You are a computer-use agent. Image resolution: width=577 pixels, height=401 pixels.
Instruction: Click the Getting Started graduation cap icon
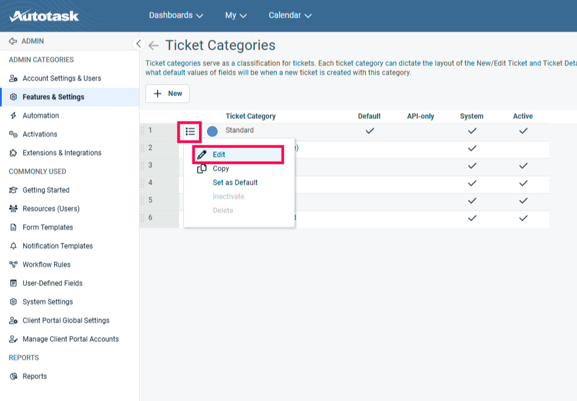click(x=13, y=190)
